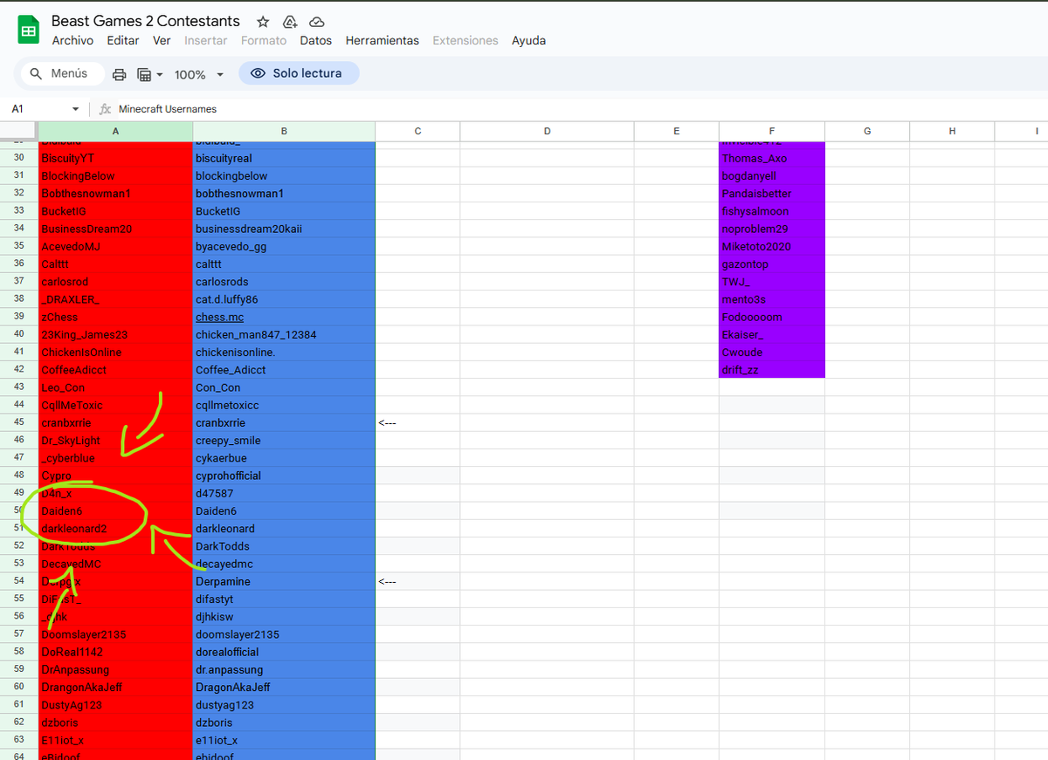
Task: Select cell darkleonard2
Action: point(115,529)
